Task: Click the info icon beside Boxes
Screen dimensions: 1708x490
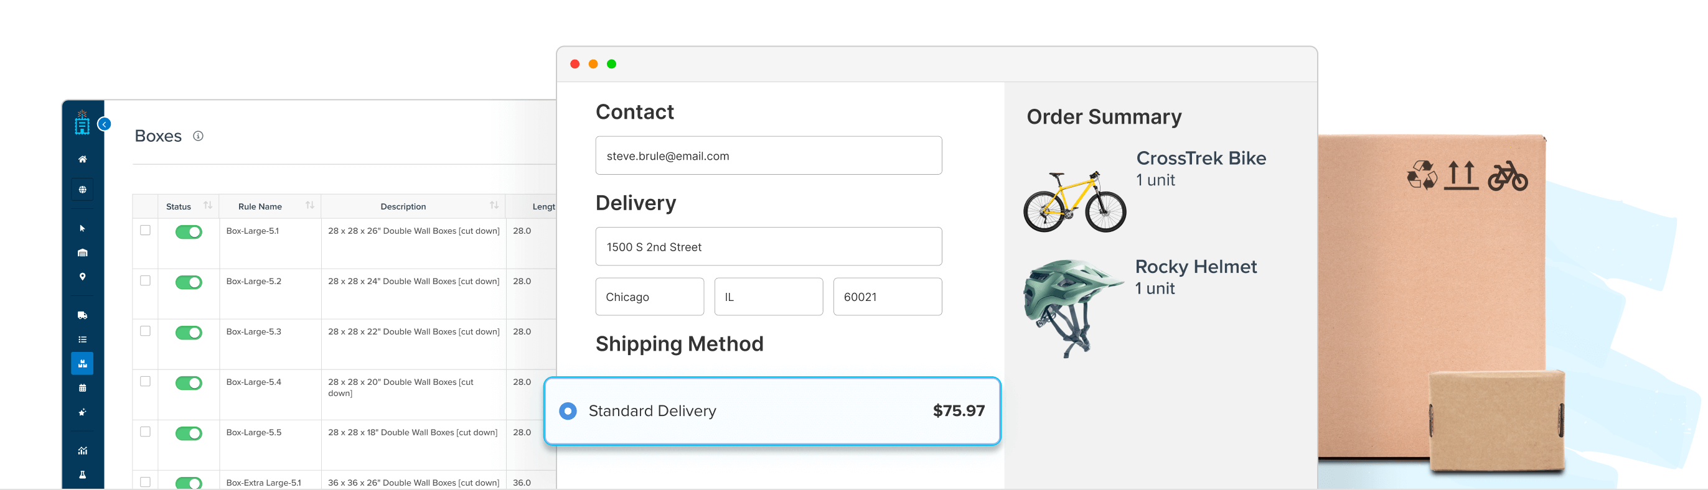Action: pyautogui.click(x=198, y=136)
